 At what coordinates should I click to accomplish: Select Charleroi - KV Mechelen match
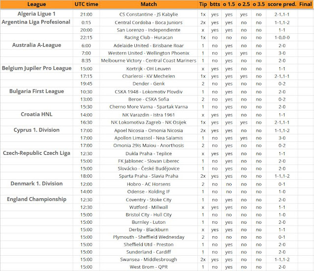[149, 76]
